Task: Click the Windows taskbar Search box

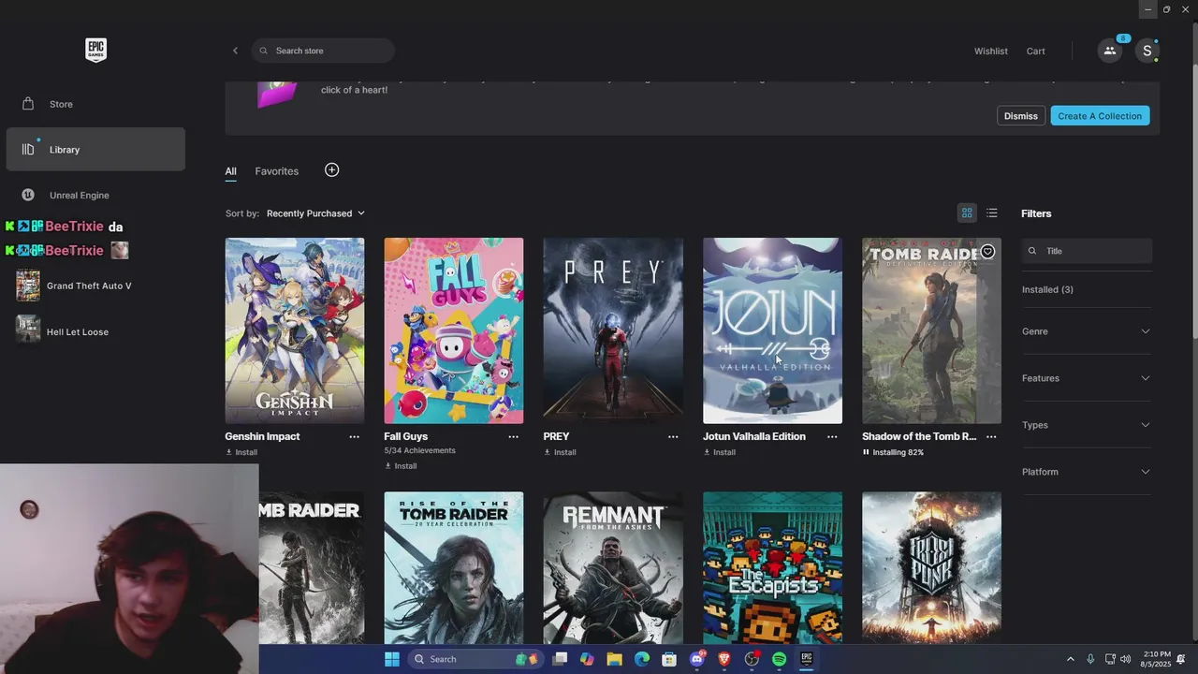Action: tap(475, 659)
